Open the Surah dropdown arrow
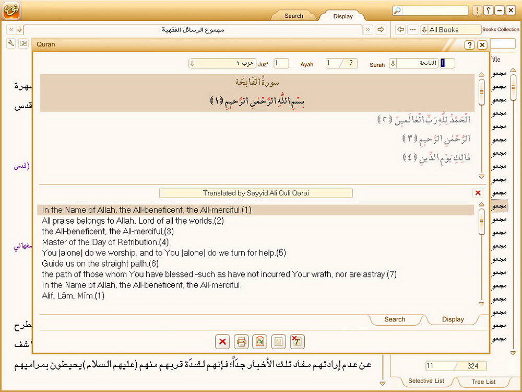The height and width of the screenshot is (392, 522). click(x=393, y=63)
